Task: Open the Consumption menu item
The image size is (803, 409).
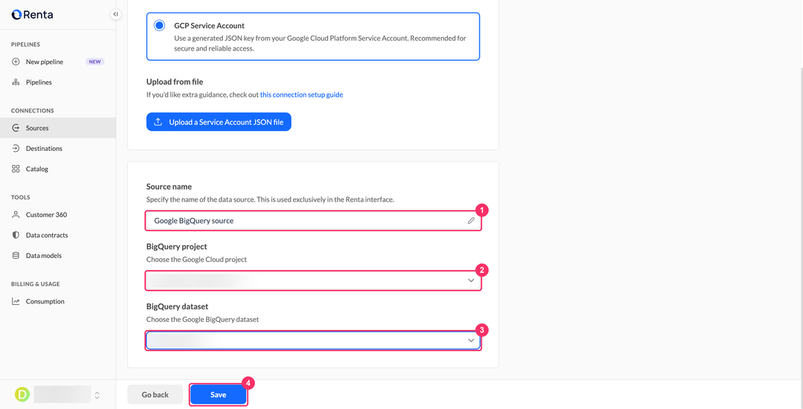Action: coord(58,301)
